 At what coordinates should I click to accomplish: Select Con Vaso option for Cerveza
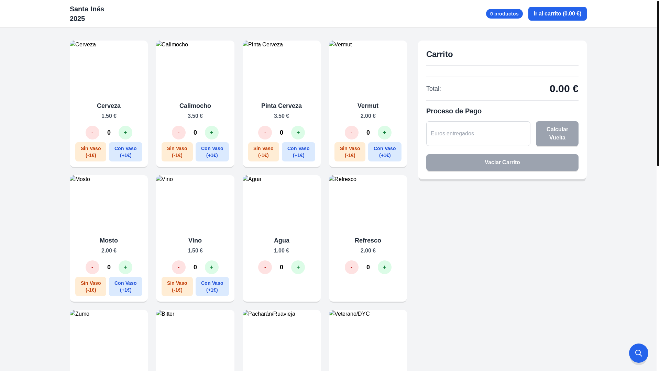(x=125, y=152)
